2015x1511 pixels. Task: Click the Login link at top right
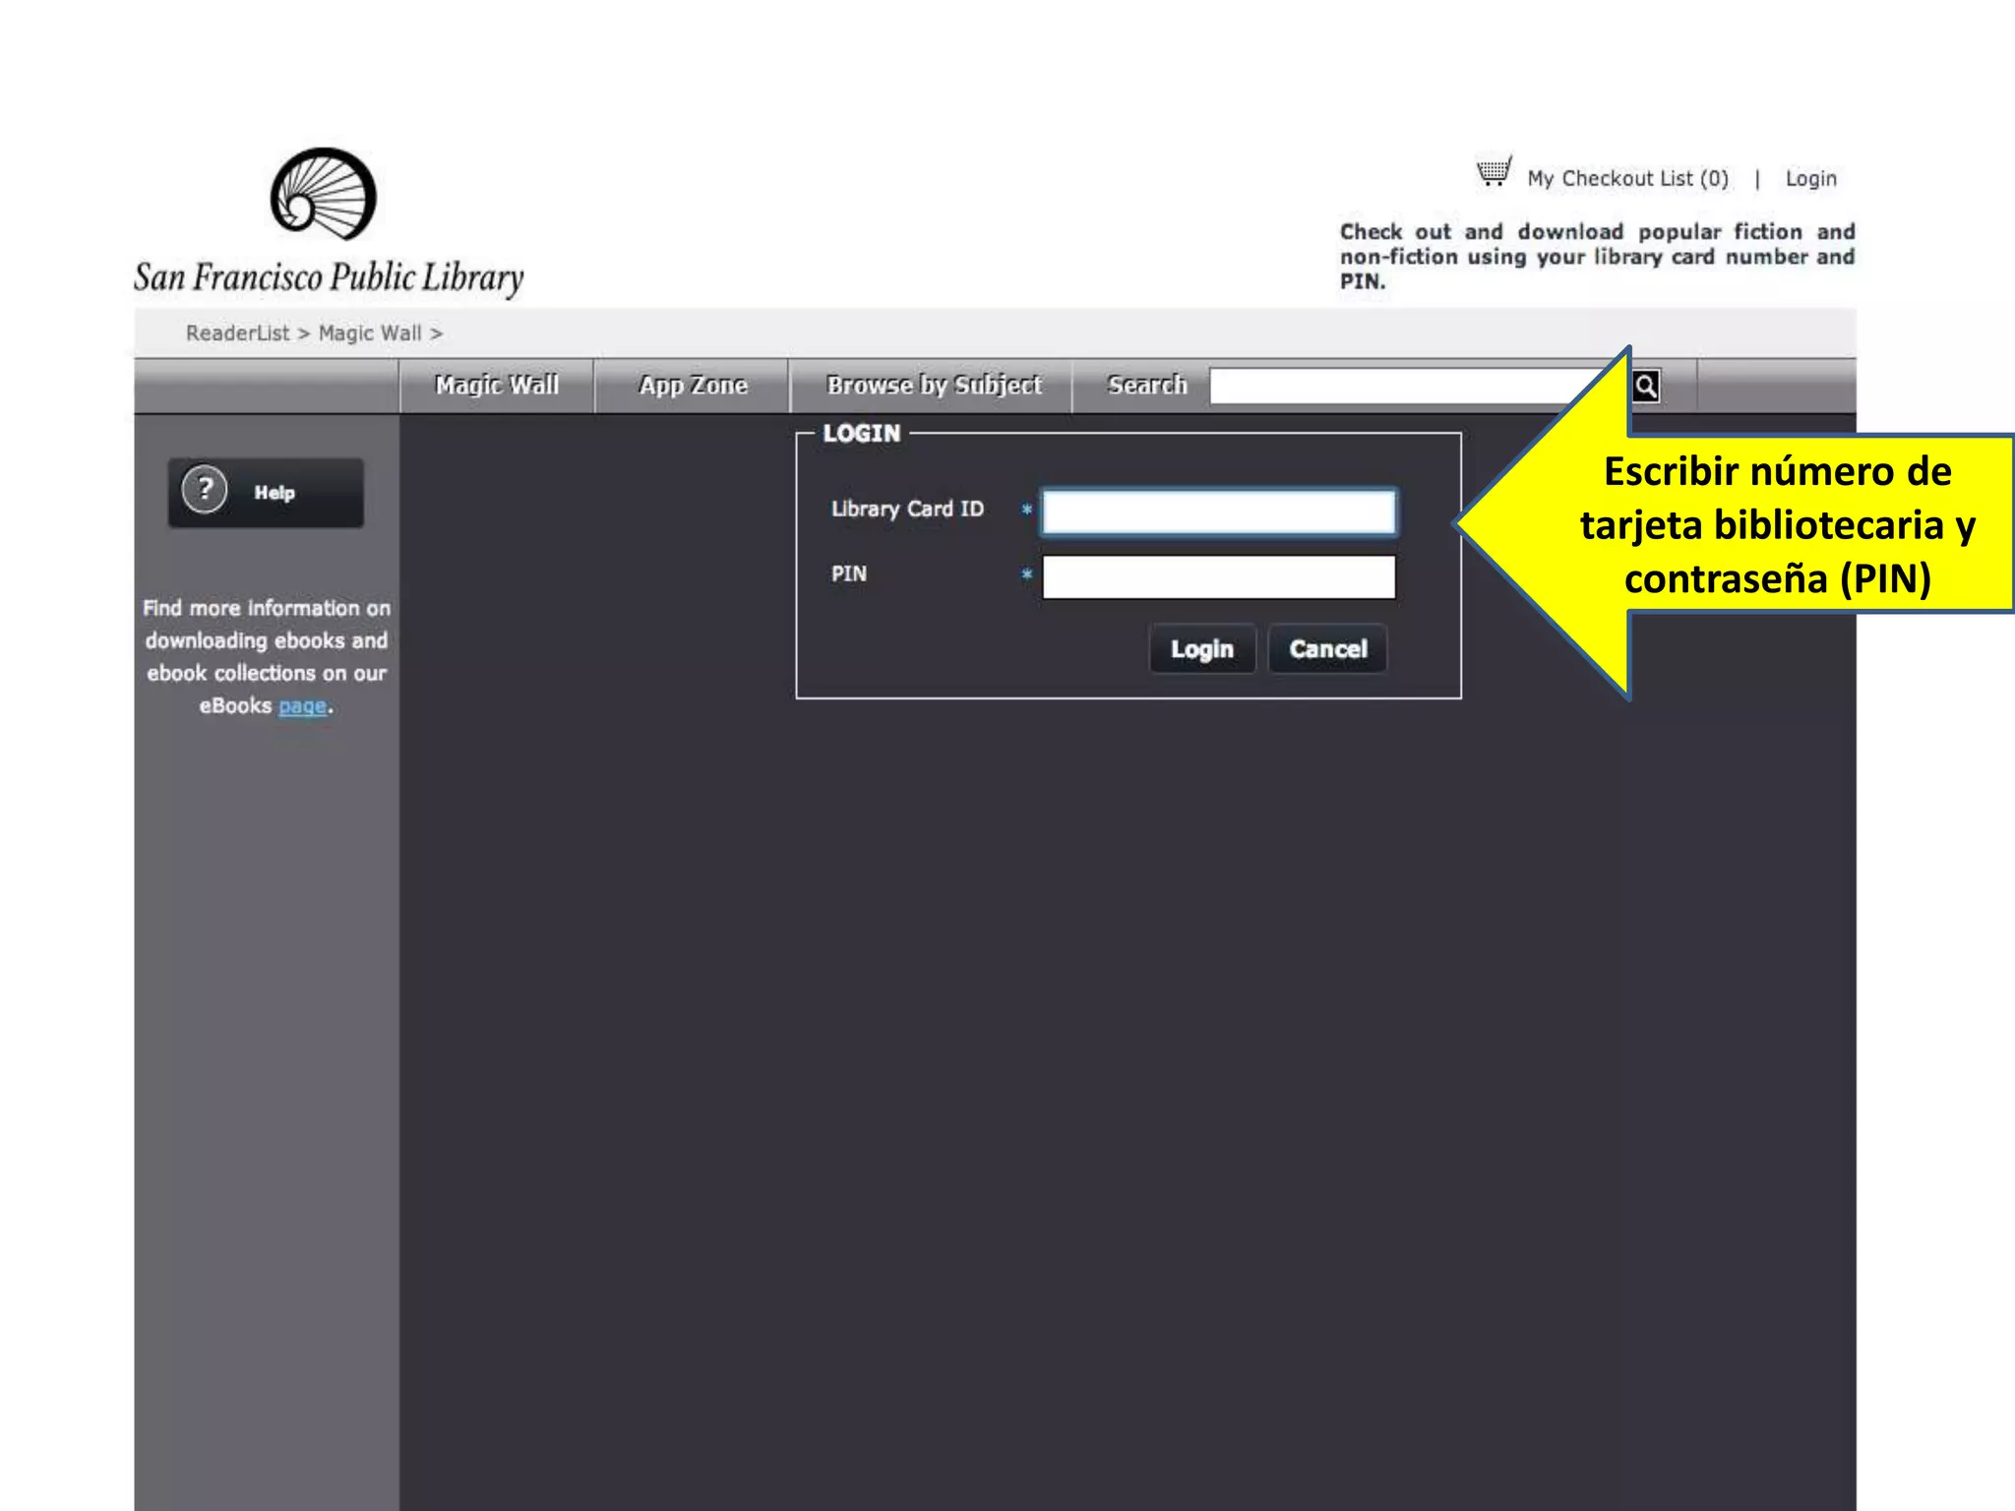click(x=1810, y=179)
